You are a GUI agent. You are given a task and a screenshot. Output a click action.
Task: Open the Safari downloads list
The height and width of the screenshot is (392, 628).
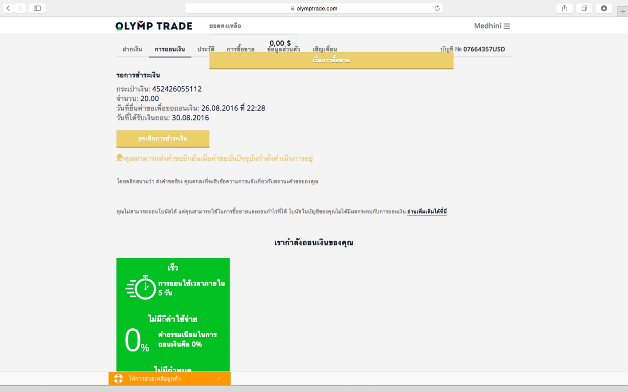[604, 8]
